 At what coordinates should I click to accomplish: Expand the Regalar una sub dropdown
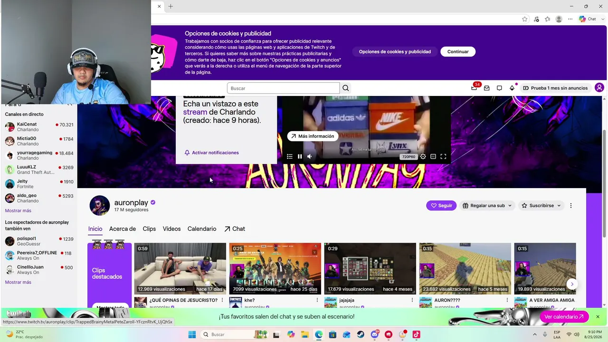487,206
